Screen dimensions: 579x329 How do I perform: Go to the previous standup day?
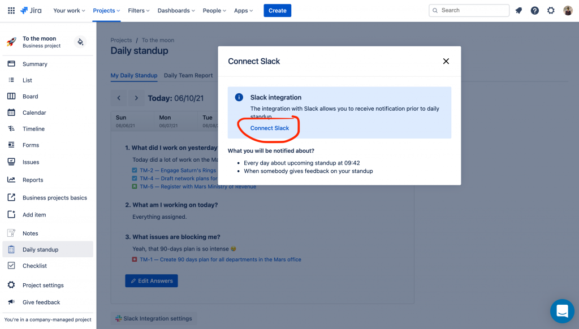(119, 98)
